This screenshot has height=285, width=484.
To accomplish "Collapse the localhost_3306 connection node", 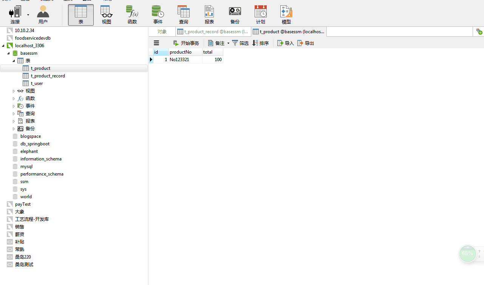I will tap(3, 46).
